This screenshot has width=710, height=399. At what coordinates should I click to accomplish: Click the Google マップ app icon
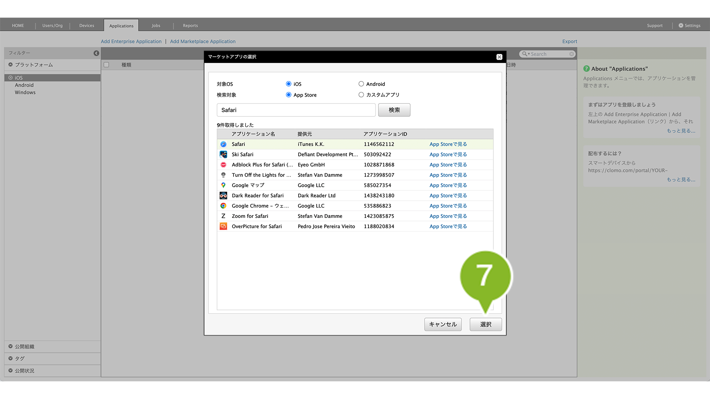tap(223, 185)
